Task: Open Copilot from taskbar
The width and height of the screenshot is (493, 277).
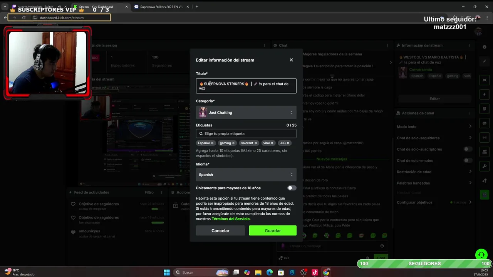Action: point(247,272)
